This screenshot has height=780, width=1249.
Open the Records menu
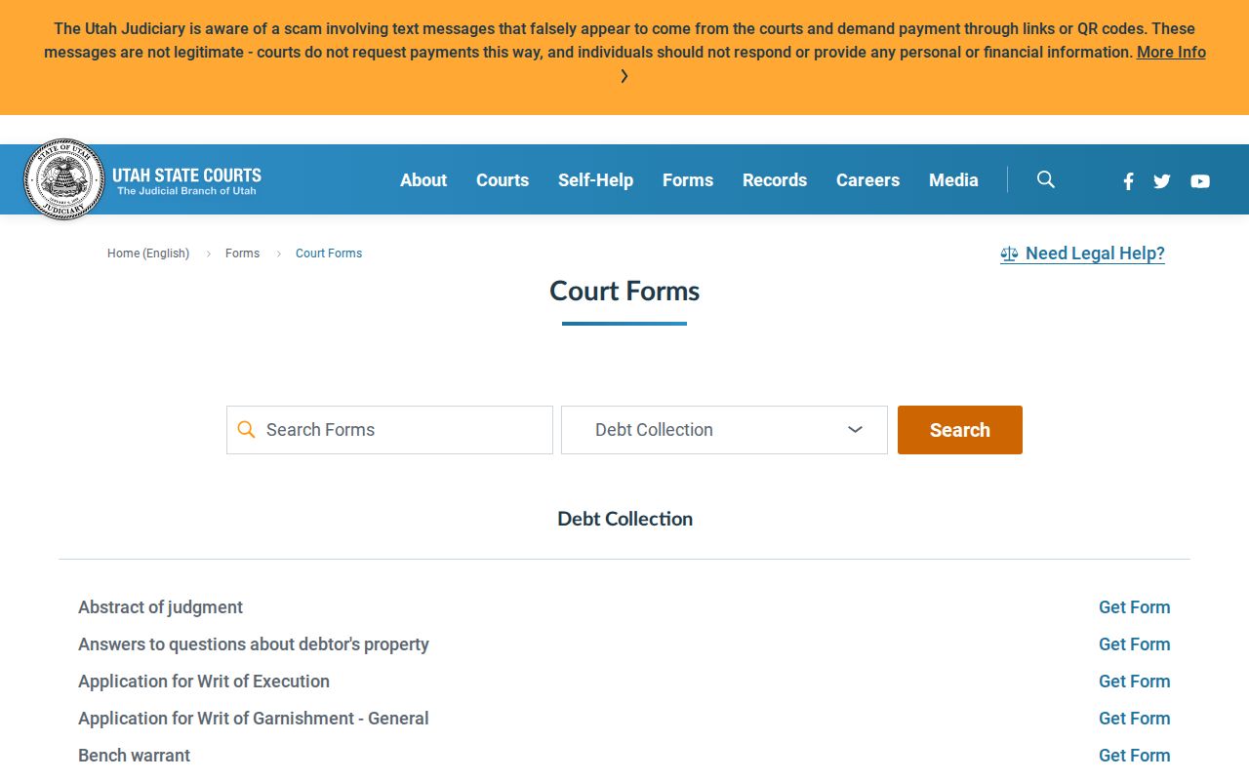(775, 180)
